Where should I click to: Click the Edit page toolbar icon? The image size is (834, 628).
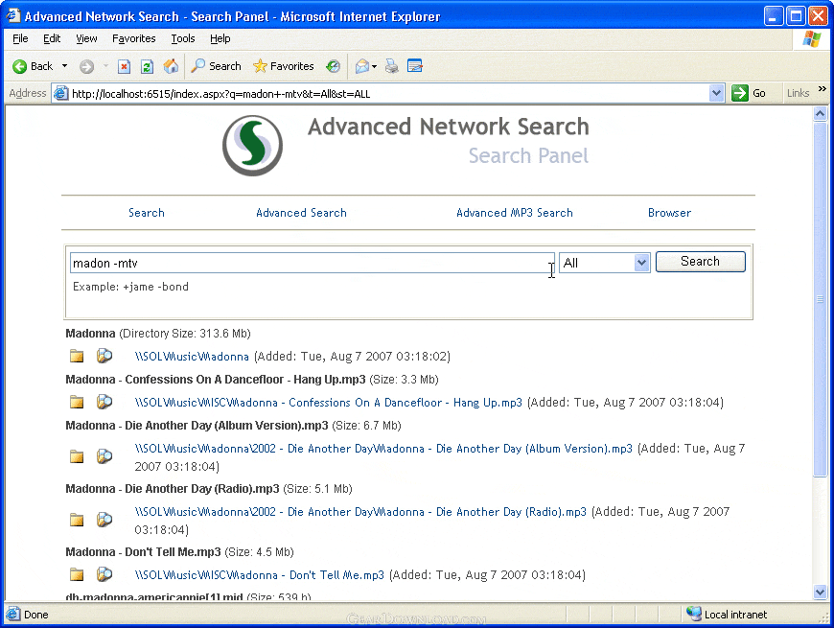[415, 66]
